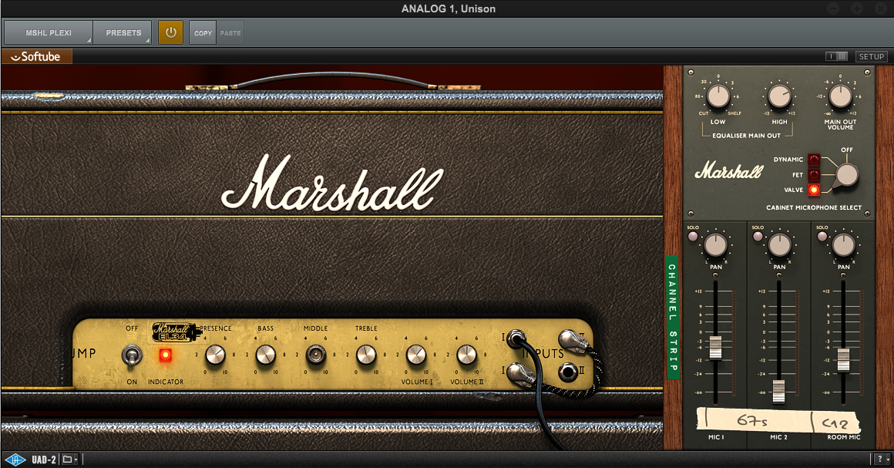
Task: Open the PRESETS dropdown menu
Action: pos(123,32)
